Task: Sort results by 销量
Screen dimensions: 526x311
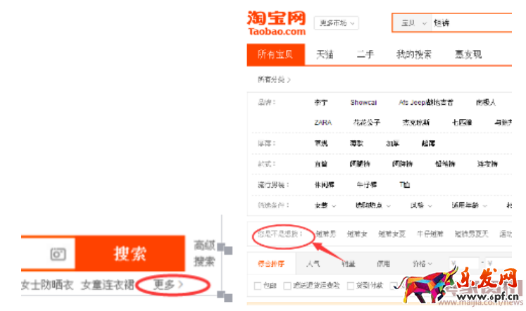Action: point(349,264)
